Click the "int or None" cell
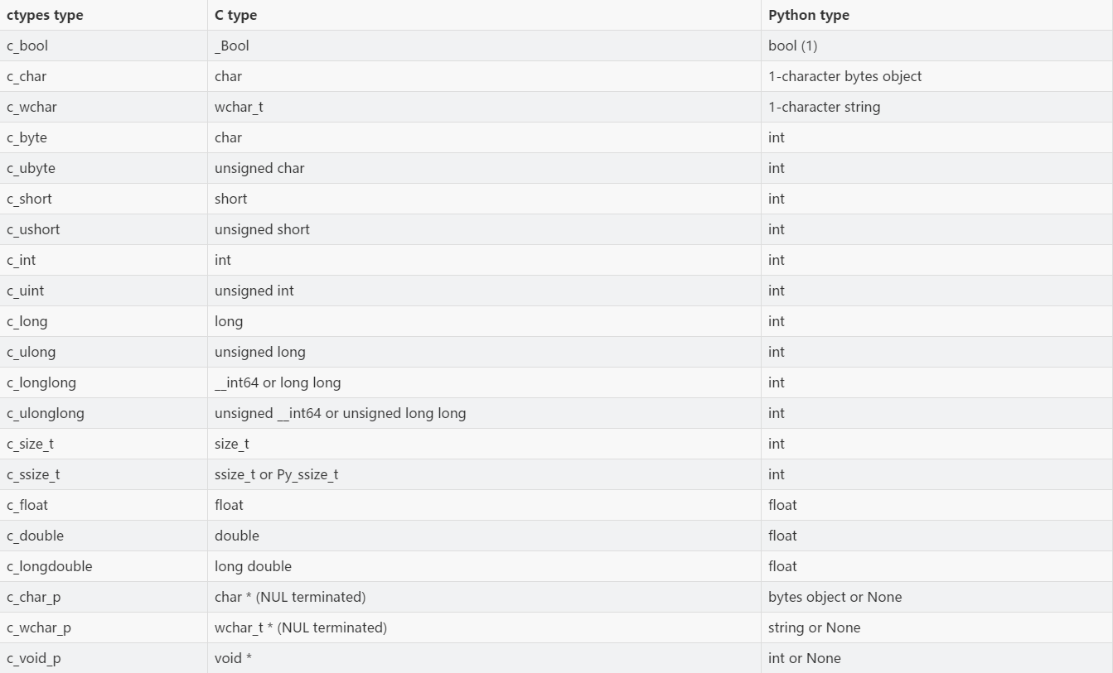This screenshot has width=1113, height=673. tap(804, 658)
